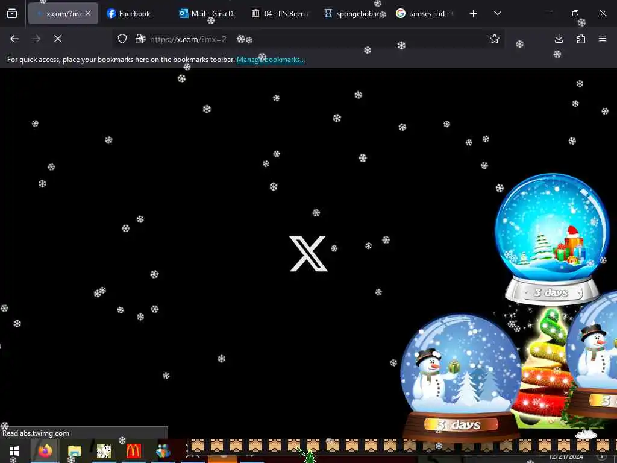Click the taskbar date display

pyautogui.click(x=566, y=457)
